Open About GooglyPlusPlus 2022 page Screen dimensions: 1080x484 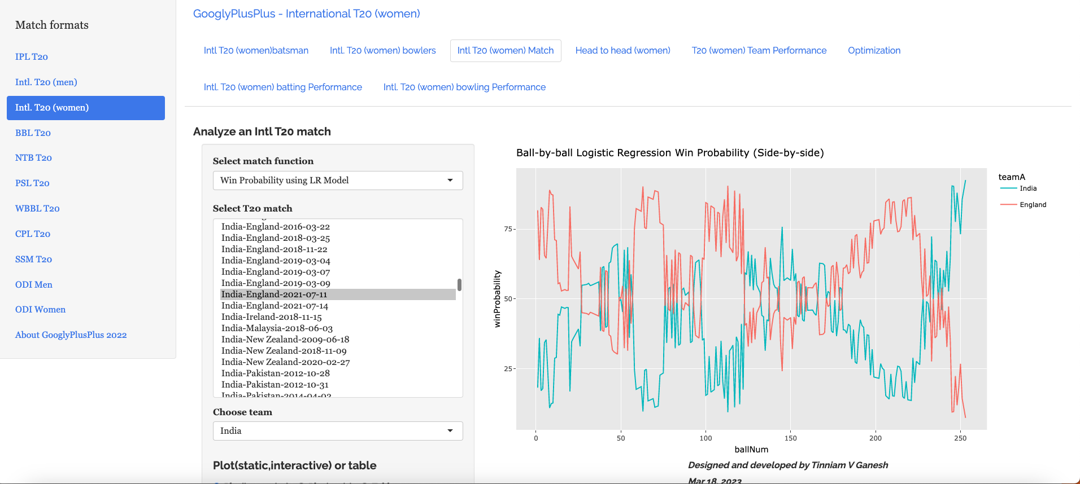tap(71, 335)
